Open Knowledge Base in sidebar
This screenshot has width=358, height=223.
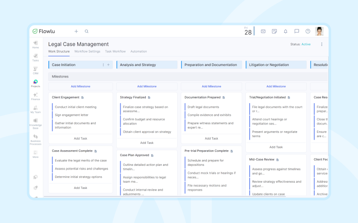tap(35, 124)
